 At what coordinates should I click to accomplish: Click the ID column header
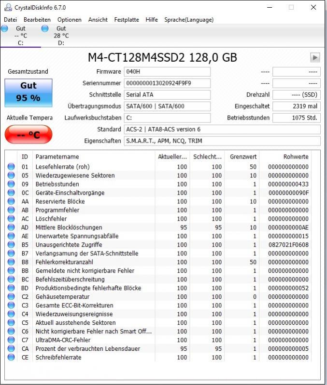[25, 157]
